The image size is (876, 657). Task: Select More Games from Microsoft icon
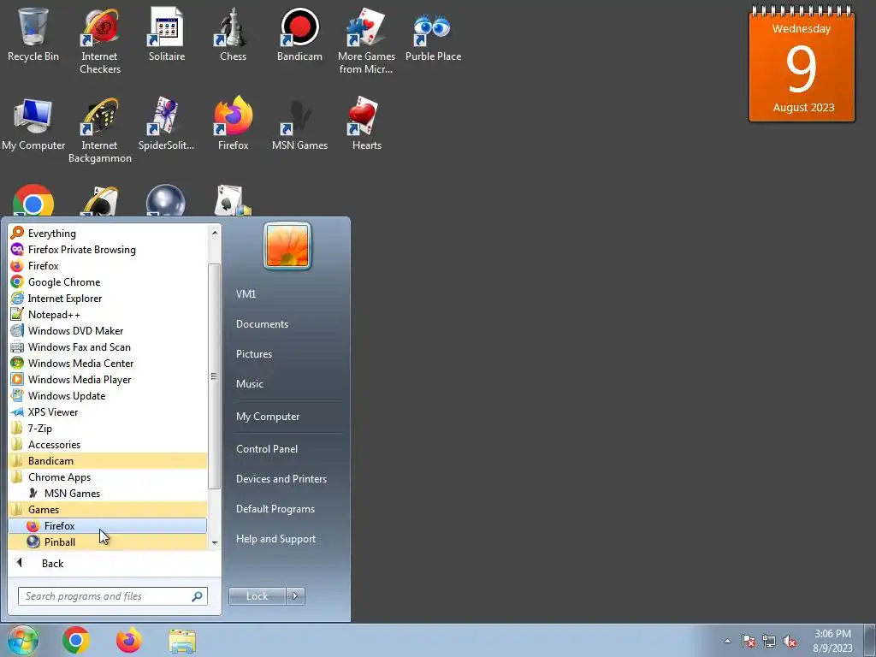pyautogui.click(x=366, y=40)
